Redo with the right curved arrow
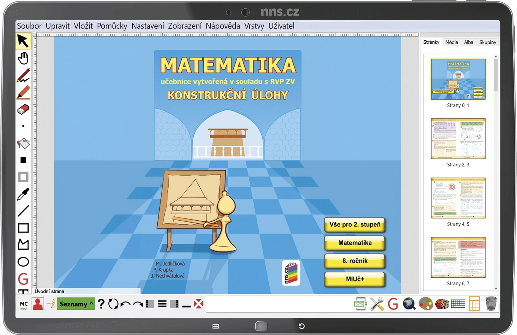517x335 pixels. [138, 304]
